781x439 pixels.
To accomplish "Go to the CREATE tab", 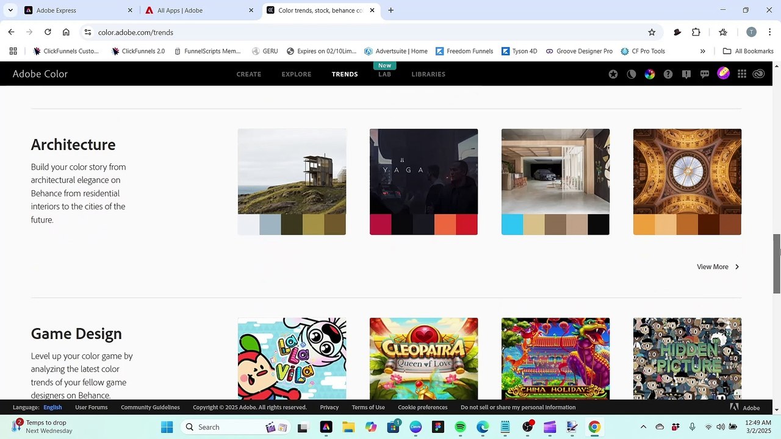I will [x=249, y=74].
